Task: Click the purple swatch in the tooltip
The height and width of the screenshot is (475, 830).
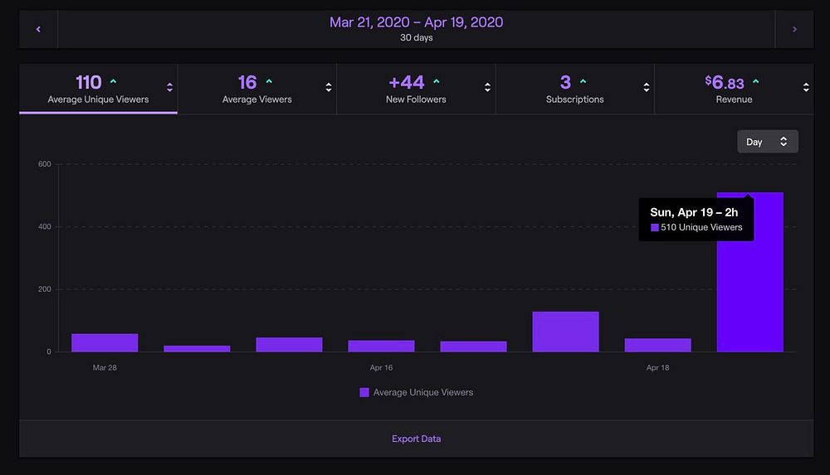Action: (x=655, y=227)
